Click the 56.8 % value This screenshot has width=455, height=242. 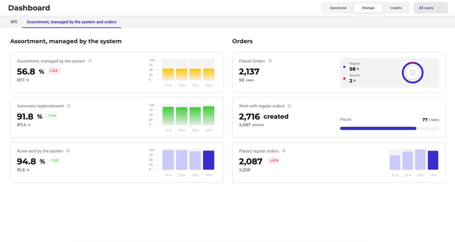pos(31,72)
